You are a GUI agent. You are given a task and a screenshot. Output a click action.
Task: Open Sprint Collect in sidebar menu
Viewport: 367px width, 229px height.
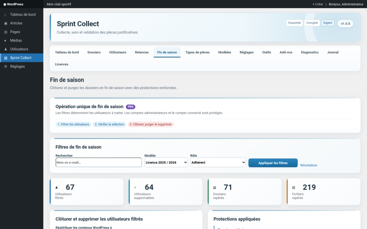pyautogui.click(x=22, y=58)
